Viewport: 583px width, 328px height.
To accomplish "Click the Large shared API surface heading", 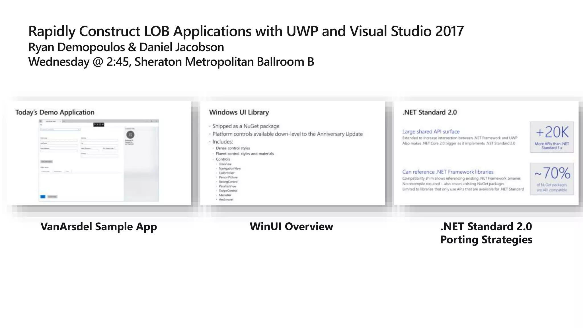I will click(431, 132).
